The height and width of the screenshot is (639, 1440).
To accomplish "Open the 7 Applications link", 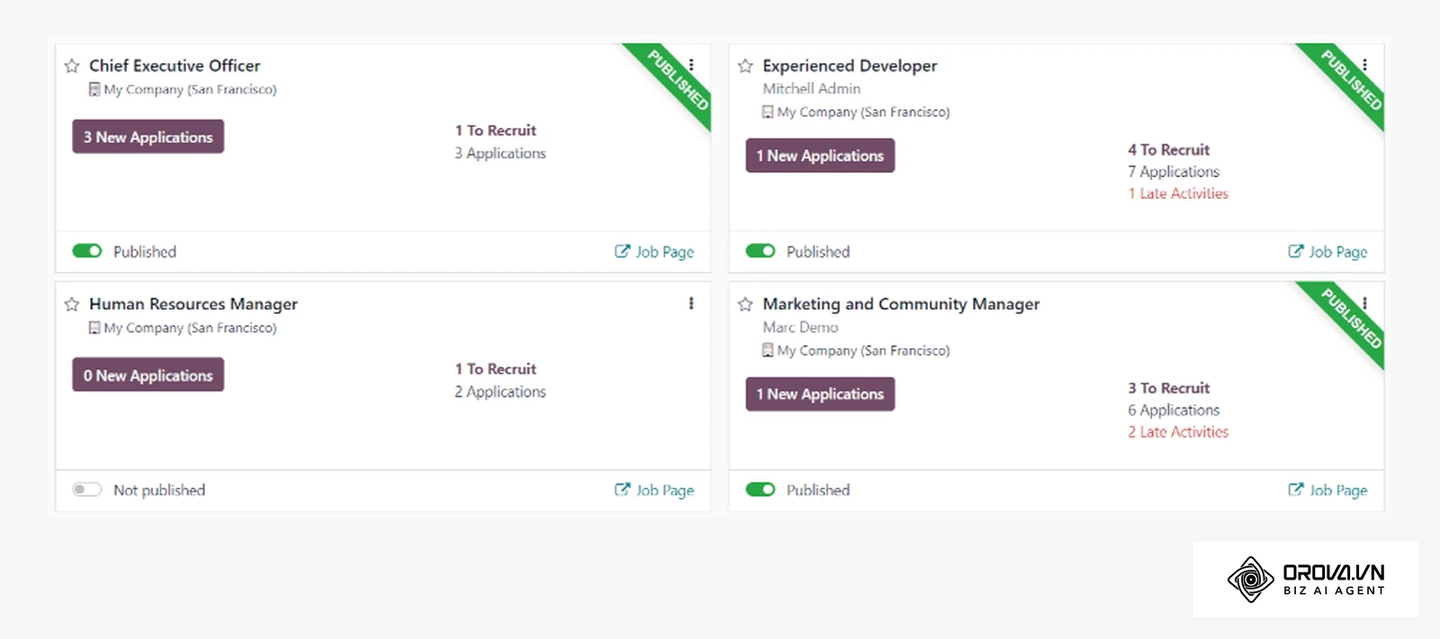I will pyautogui.click(x=1174, y=171).
